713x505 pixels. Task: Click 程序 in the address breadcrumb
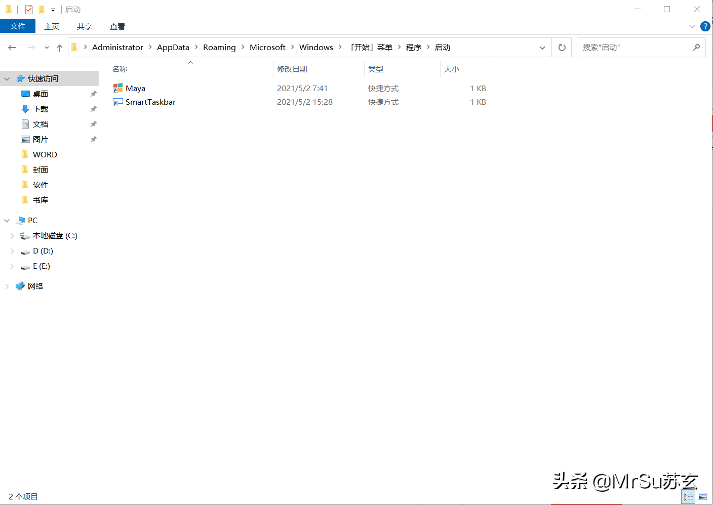(x=414, y=47)
